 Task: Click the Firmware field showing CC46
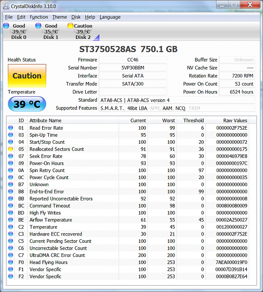click(133, 60)
